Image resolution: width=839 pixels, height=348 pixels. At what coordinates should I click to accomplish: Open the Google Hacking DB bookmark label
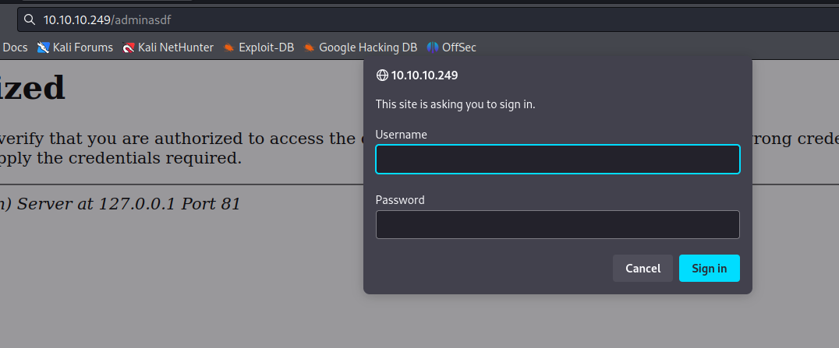pyautogui.click(x=368, y=47)
